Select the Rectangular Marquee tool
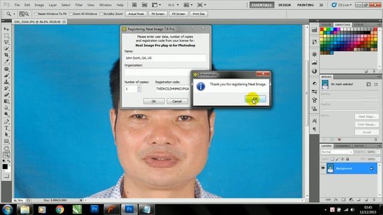Viewport: 383px width, 215px height. [7, 36]
